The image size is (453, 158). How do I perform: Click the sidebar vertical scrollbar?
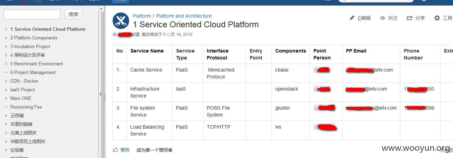(101, 85)
